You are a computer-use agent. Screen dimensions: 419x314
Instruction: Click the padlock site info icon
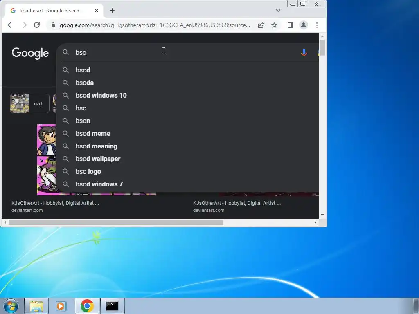[53, 25]
